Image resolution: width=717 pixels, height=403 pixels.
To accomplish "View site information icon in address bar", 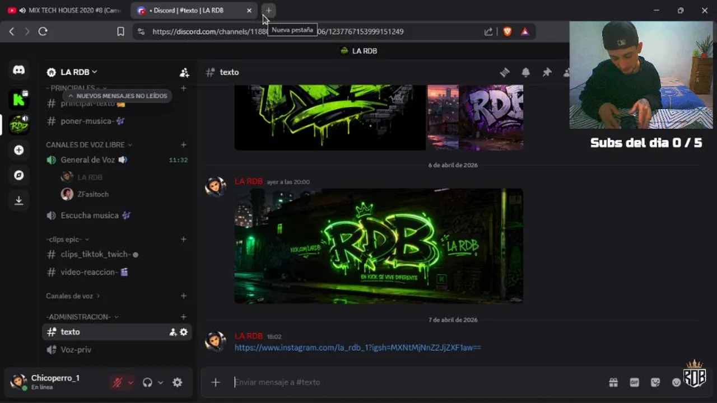I will coord(141,32).
